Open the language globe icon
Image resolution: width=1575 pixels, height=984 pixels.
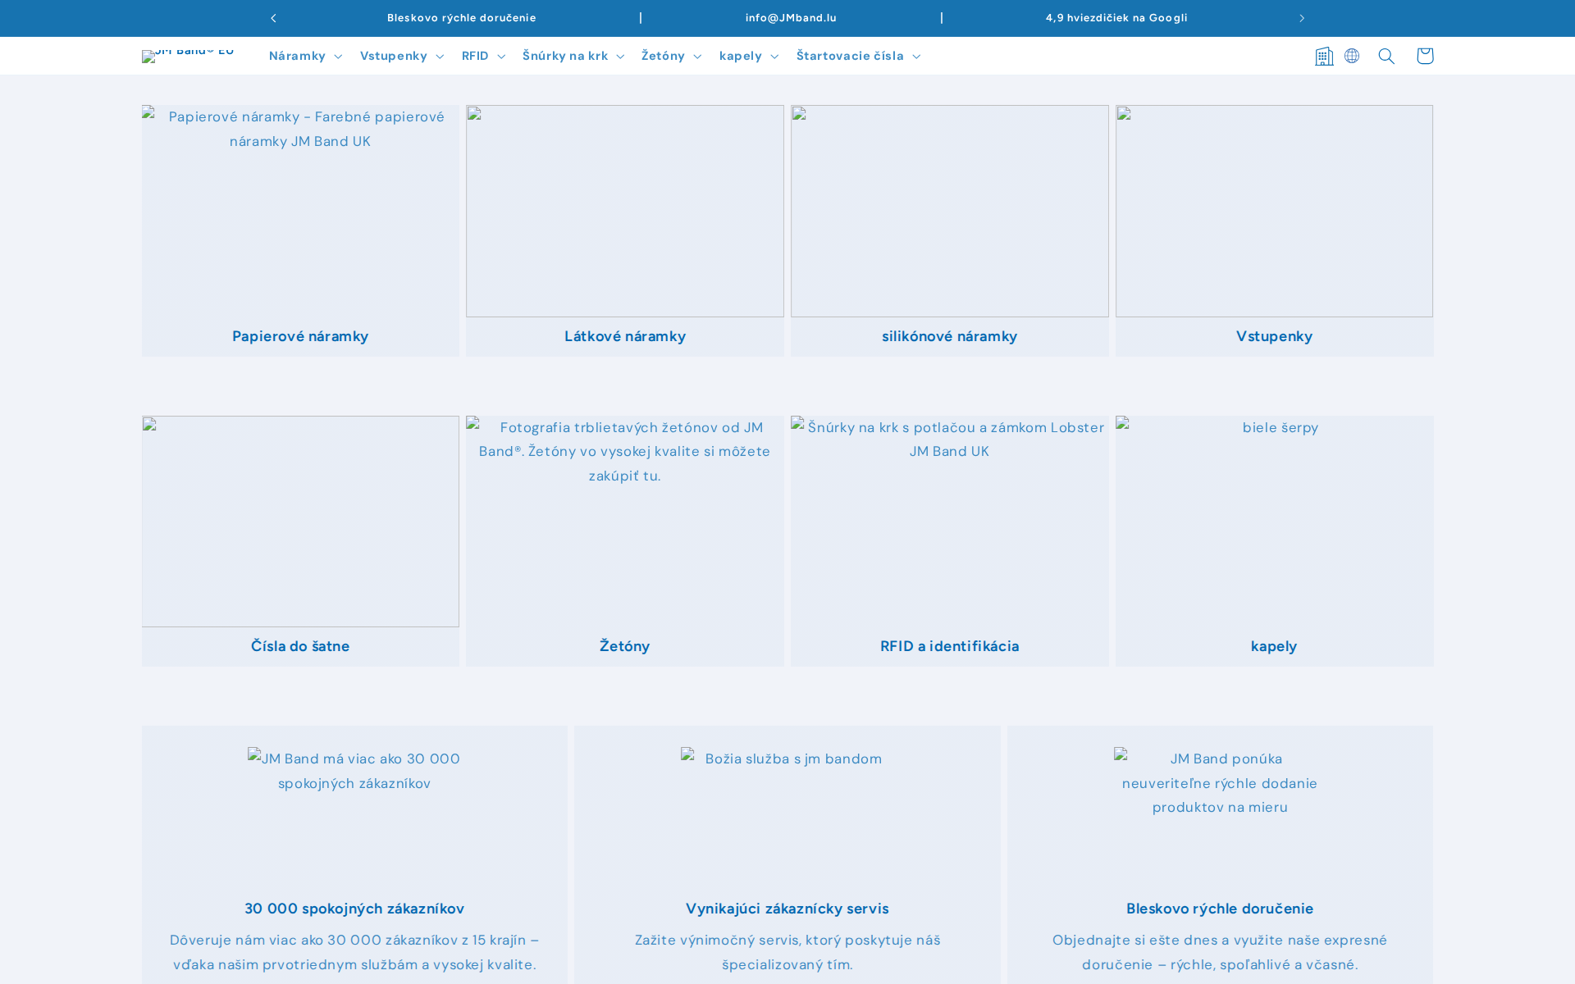(x=1352, y=56)
